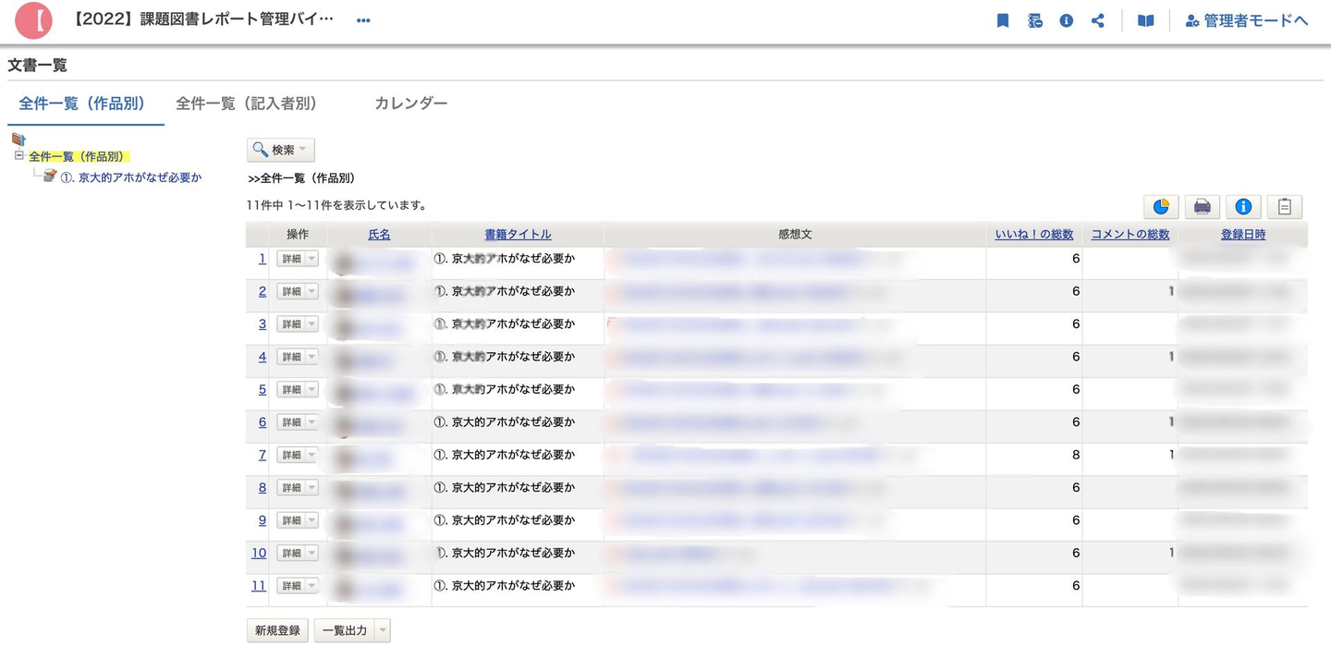Open record number 9 link
Screen dimensions: 1331x659
pyautogui.click(x=262, y=520)
